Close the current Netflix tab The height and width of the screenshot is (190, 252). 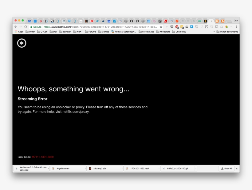point(211,21)
